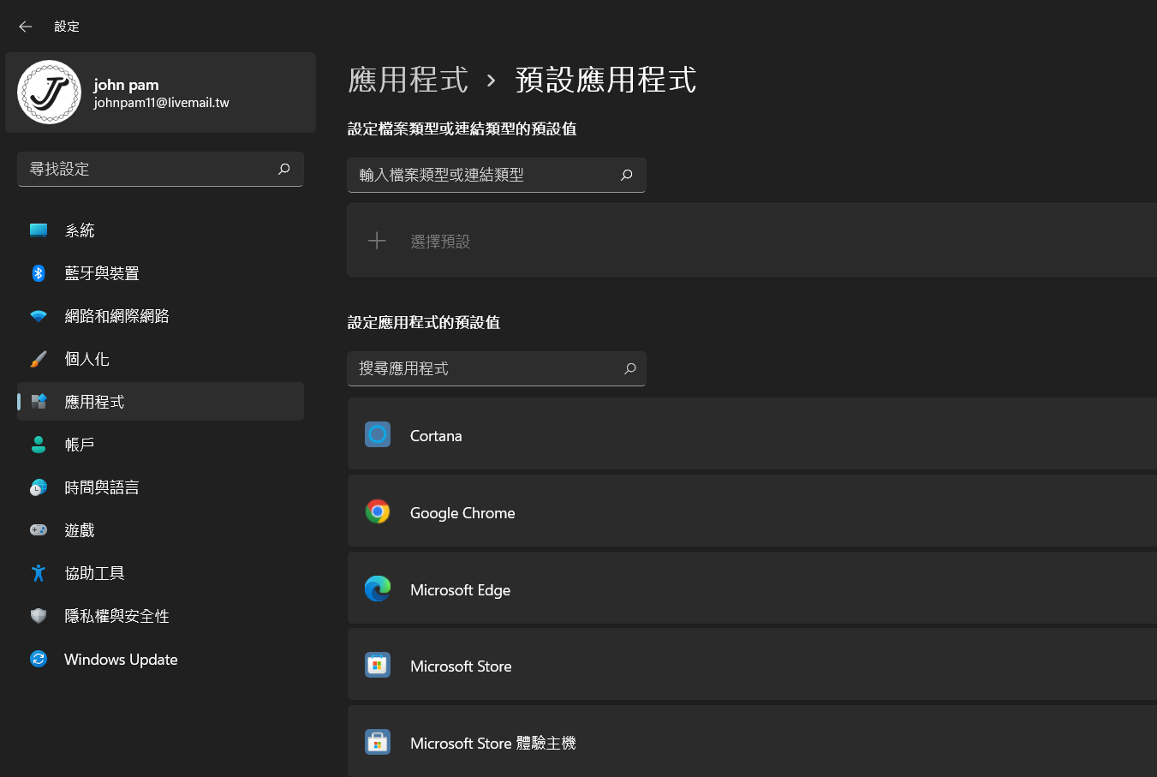This screenshot has height=777, width=1157.
Task: Select the 個人化 brush icon
Action: coord(38,358)
